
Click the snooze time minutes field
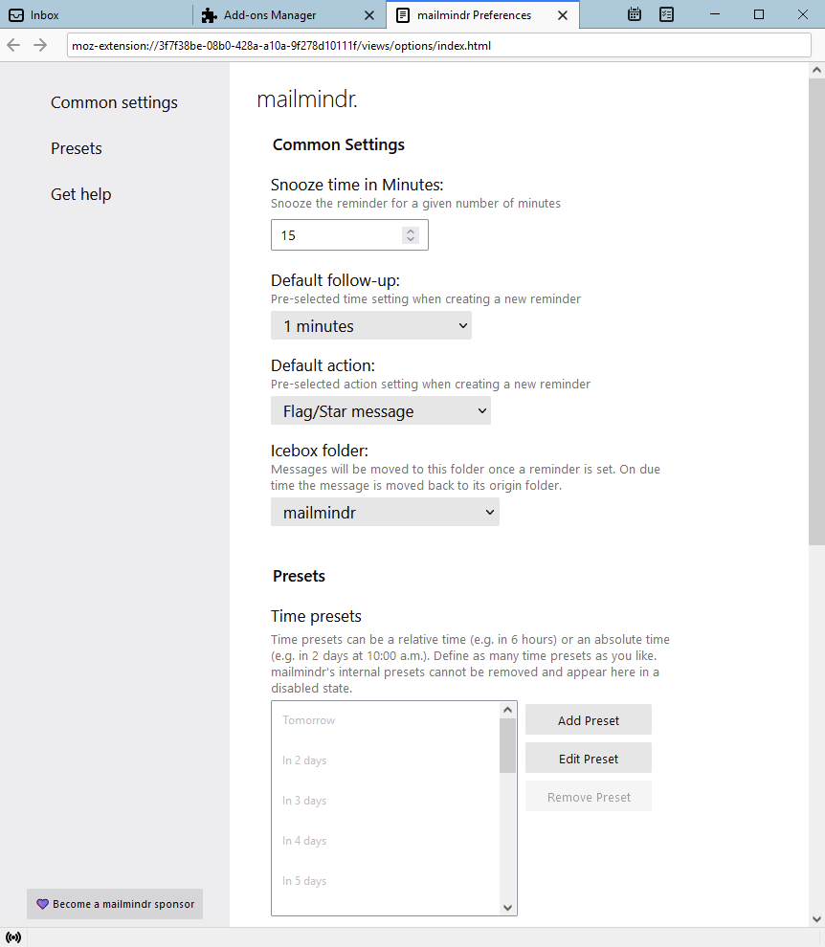[349, 235]
